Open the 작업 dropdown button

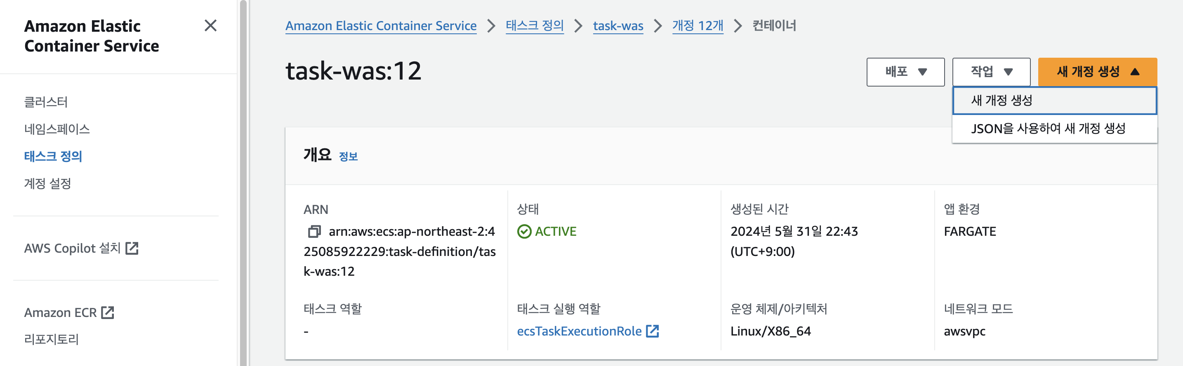[x=991, y=72]
